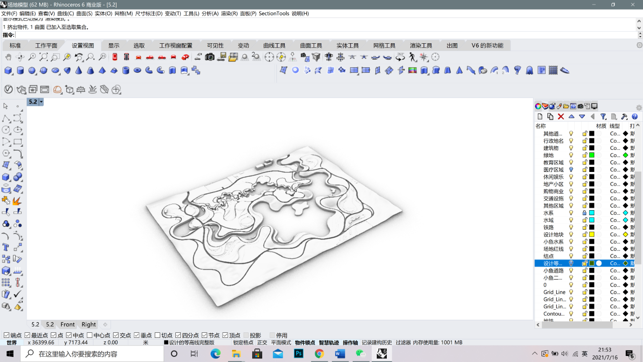Image resolution: width=643 pixels, height=362 pixels.
Task: Open the 曲面(S) menu
Action: (x=85, y=14)
